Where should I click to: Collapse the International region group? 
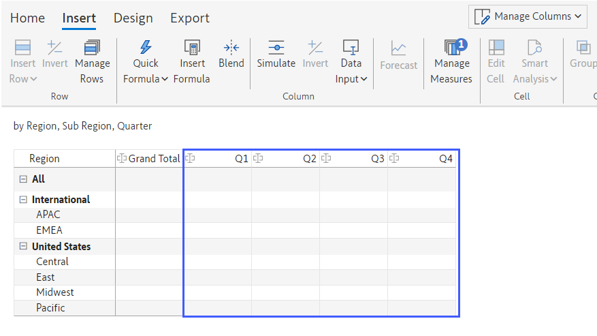(23, 200)
